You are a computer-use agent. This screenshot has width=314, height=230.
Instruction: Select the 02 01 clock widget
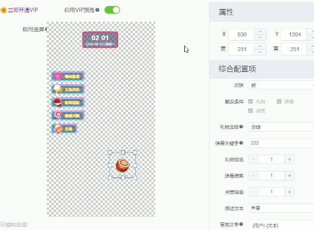tap(100, 40)
